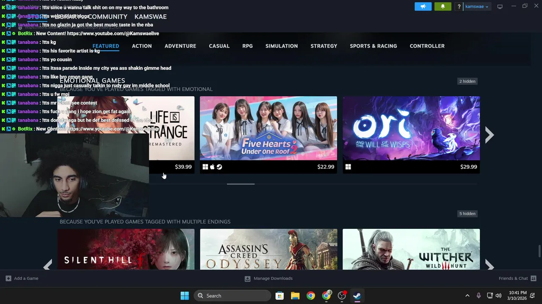Open the Silent Hill f game card
Screen dimensions: 542x304
[126, 249]
